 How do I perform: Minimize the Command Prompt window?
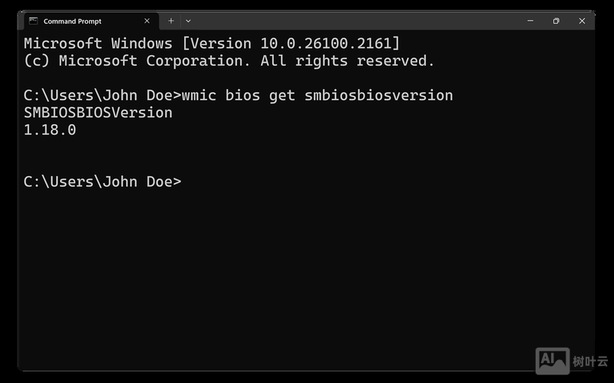click(530, 21)
